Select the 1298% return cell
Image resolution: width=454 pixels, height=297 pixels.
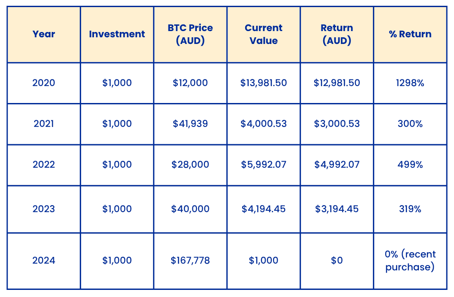[x=410, y=83]
